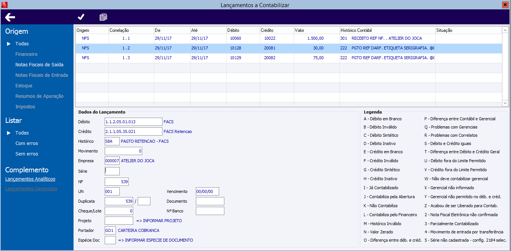
Task: Click the Portador code field
Action: coord(110,230)
